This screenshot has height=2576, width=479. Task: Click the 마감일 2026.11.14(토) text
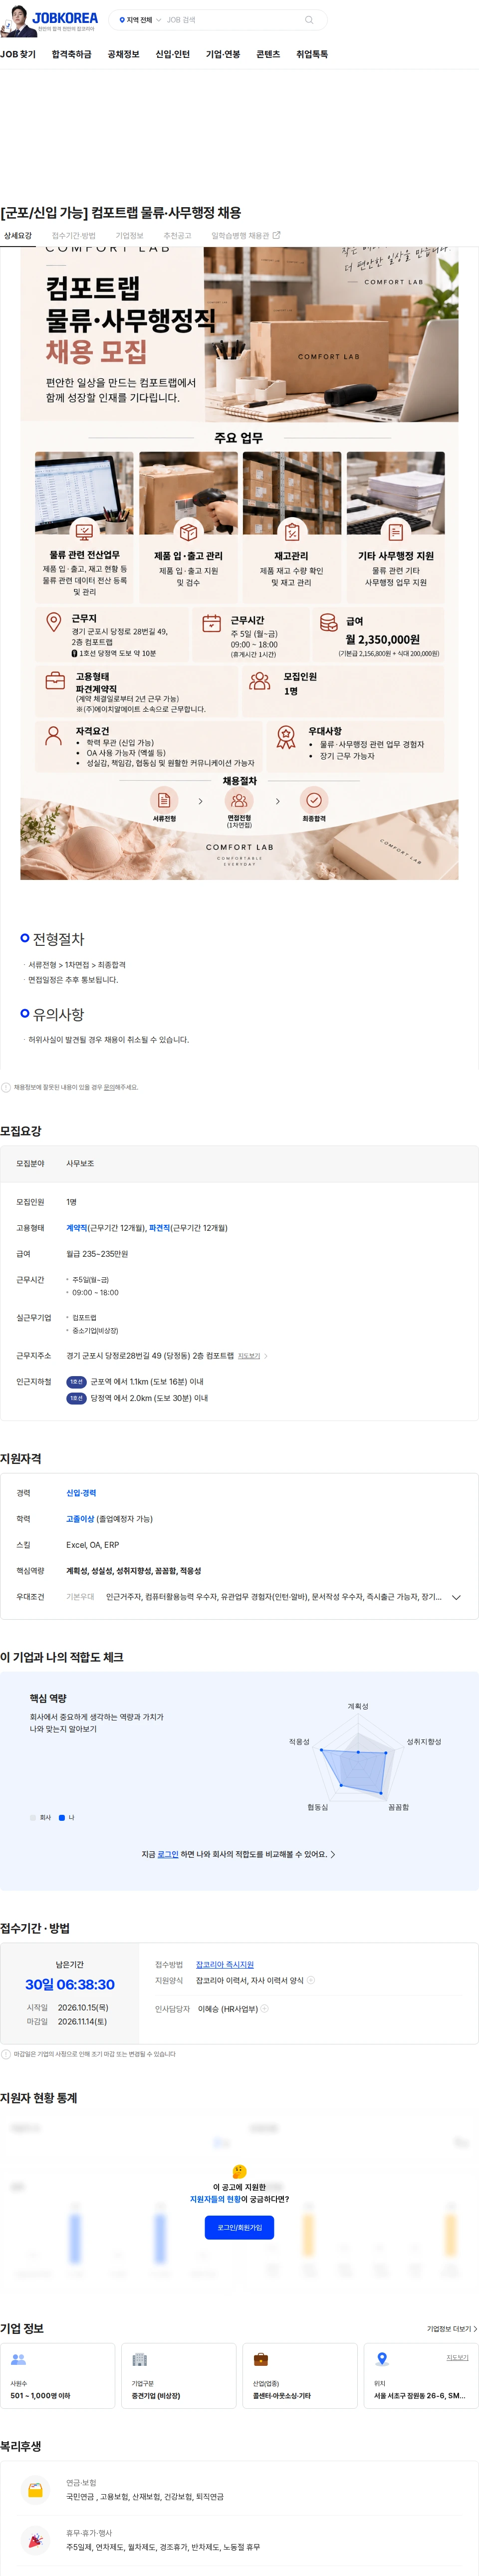pyautogui.click(x=83, y=2021)
